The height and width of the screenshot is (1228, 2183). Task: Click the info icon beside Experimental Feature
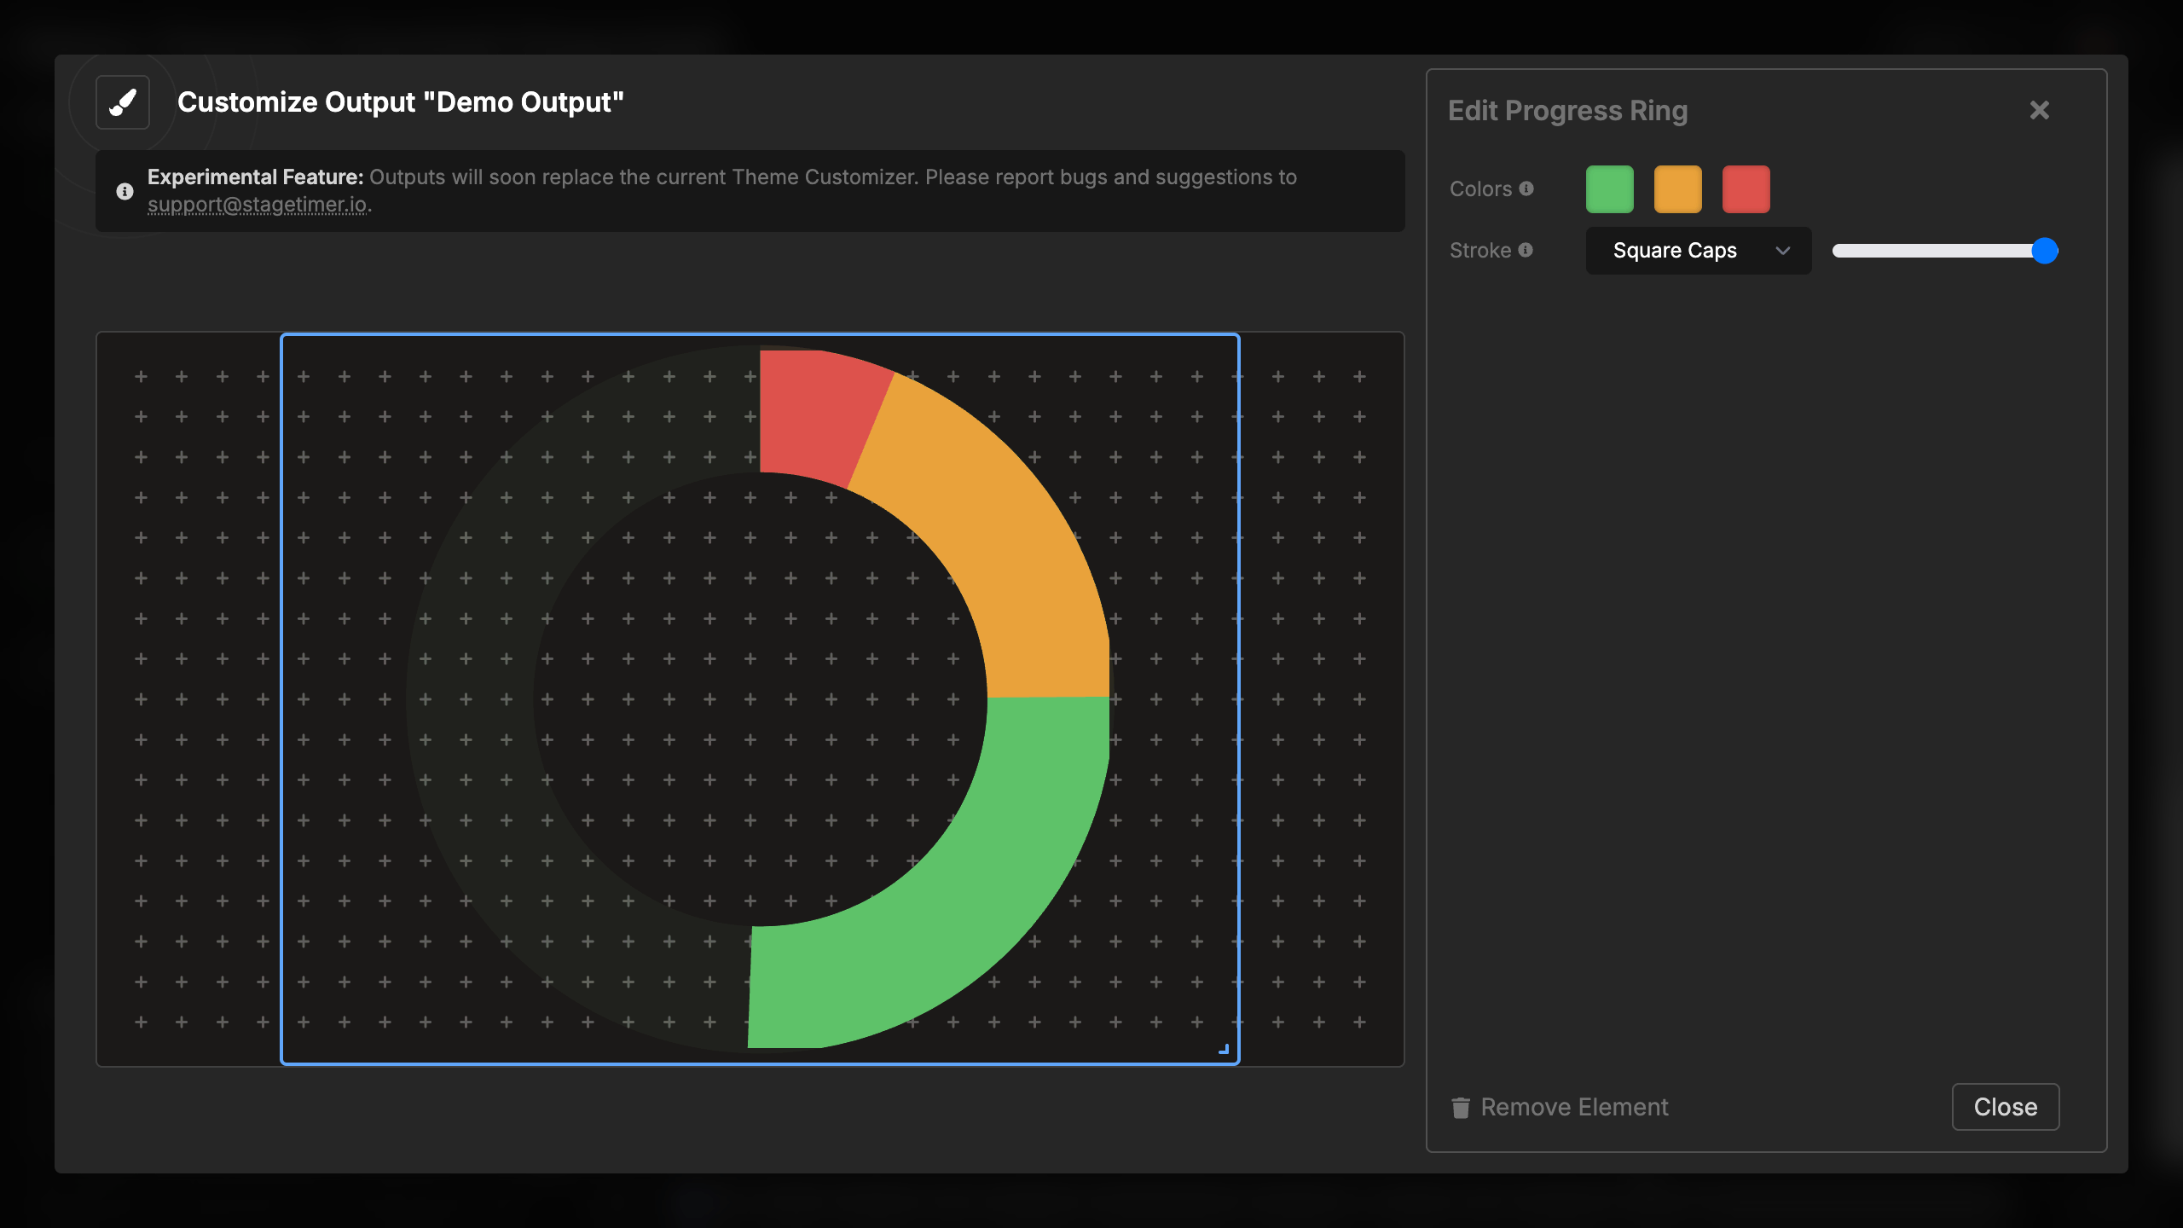click(x=124, y=191)
